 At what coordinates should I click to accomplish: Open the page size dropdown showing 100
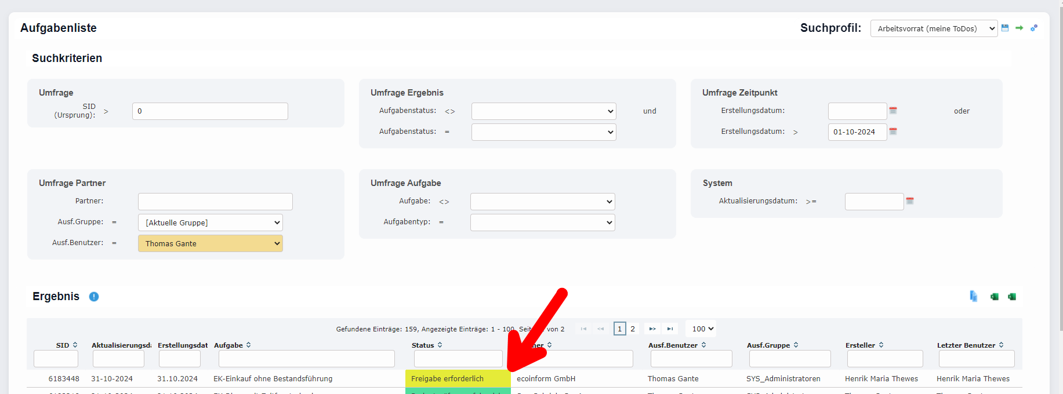pyautogui.click(x=701, y=329)
